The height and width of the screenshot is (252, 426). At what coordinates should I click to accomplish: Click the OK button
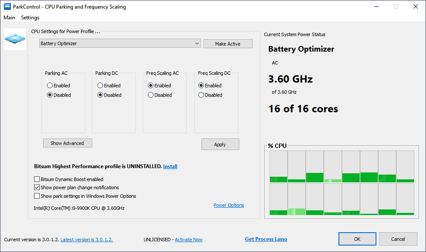tap(357, 239)
